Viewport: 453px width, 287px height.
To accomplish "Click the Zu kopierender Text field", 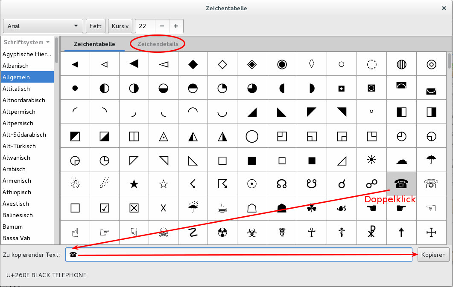I will [239, 255].
